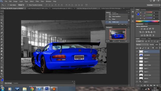Open the Character panel icon
This screenshot has height=91, width=161.
(x=133, y=21)
